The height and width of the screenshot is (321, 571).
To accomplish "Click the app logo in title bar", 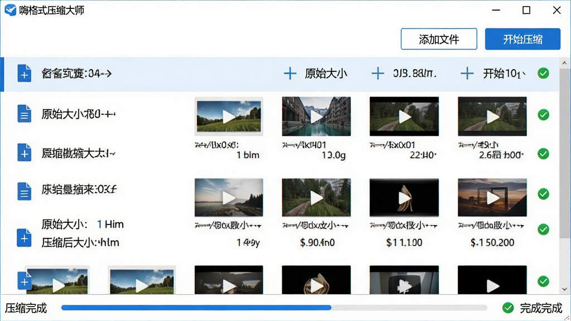I will [x=10, y=10].
